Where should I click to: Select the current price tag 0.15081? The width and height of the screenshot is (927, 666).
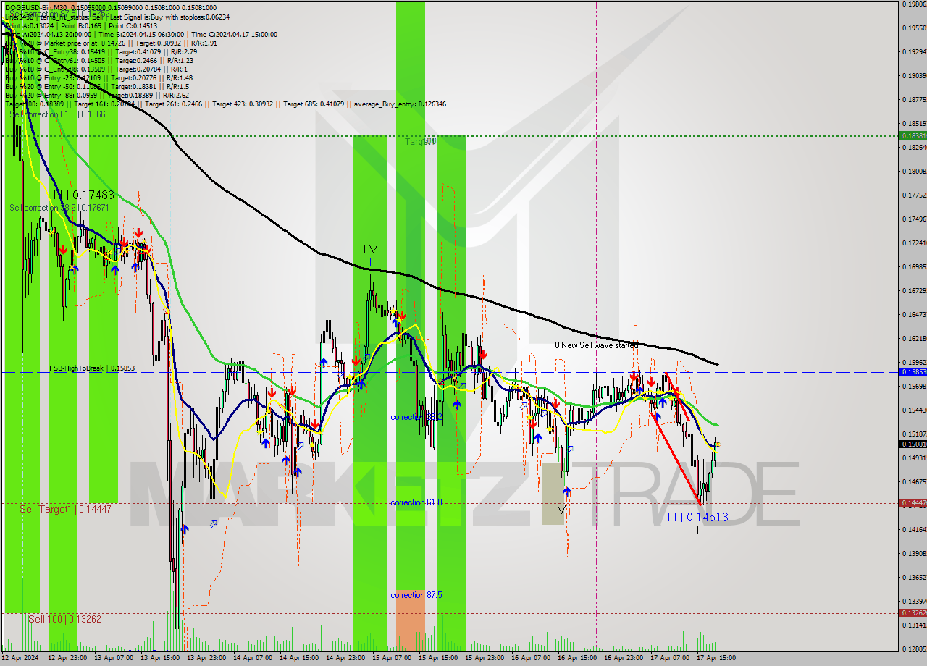pyautogui.click(x=913, y=444)
